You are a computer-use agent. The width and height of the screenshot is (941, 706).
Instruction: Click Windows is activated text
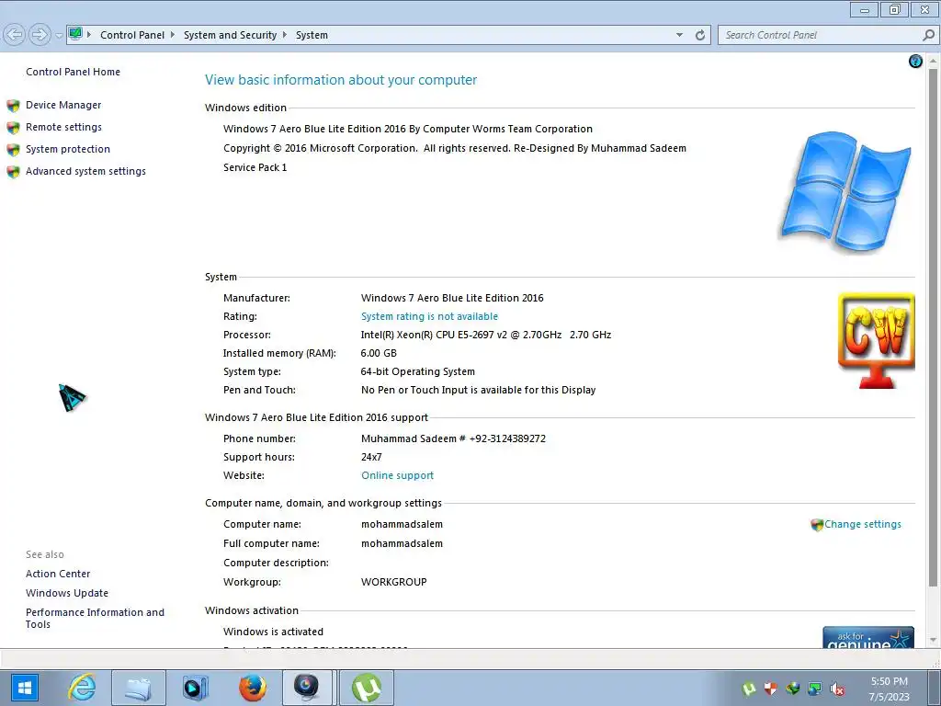273,632
